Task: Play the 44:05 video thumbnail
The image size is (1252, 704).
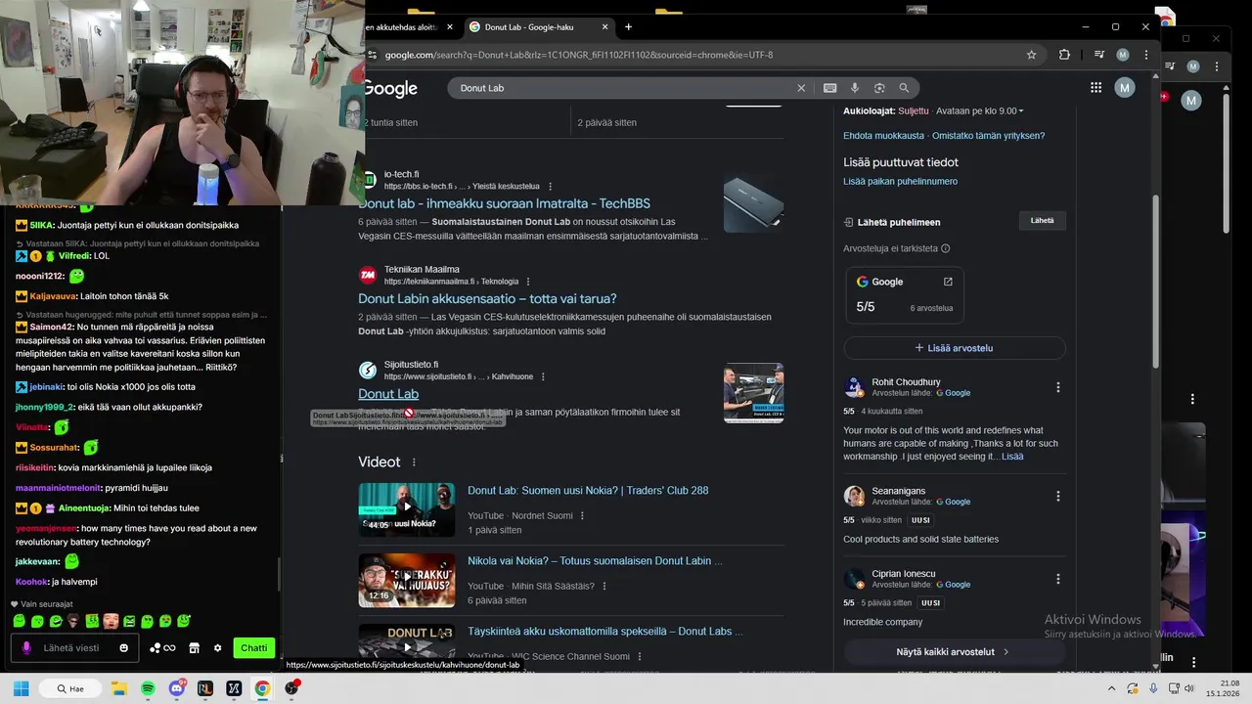Action: pos(407,509)
